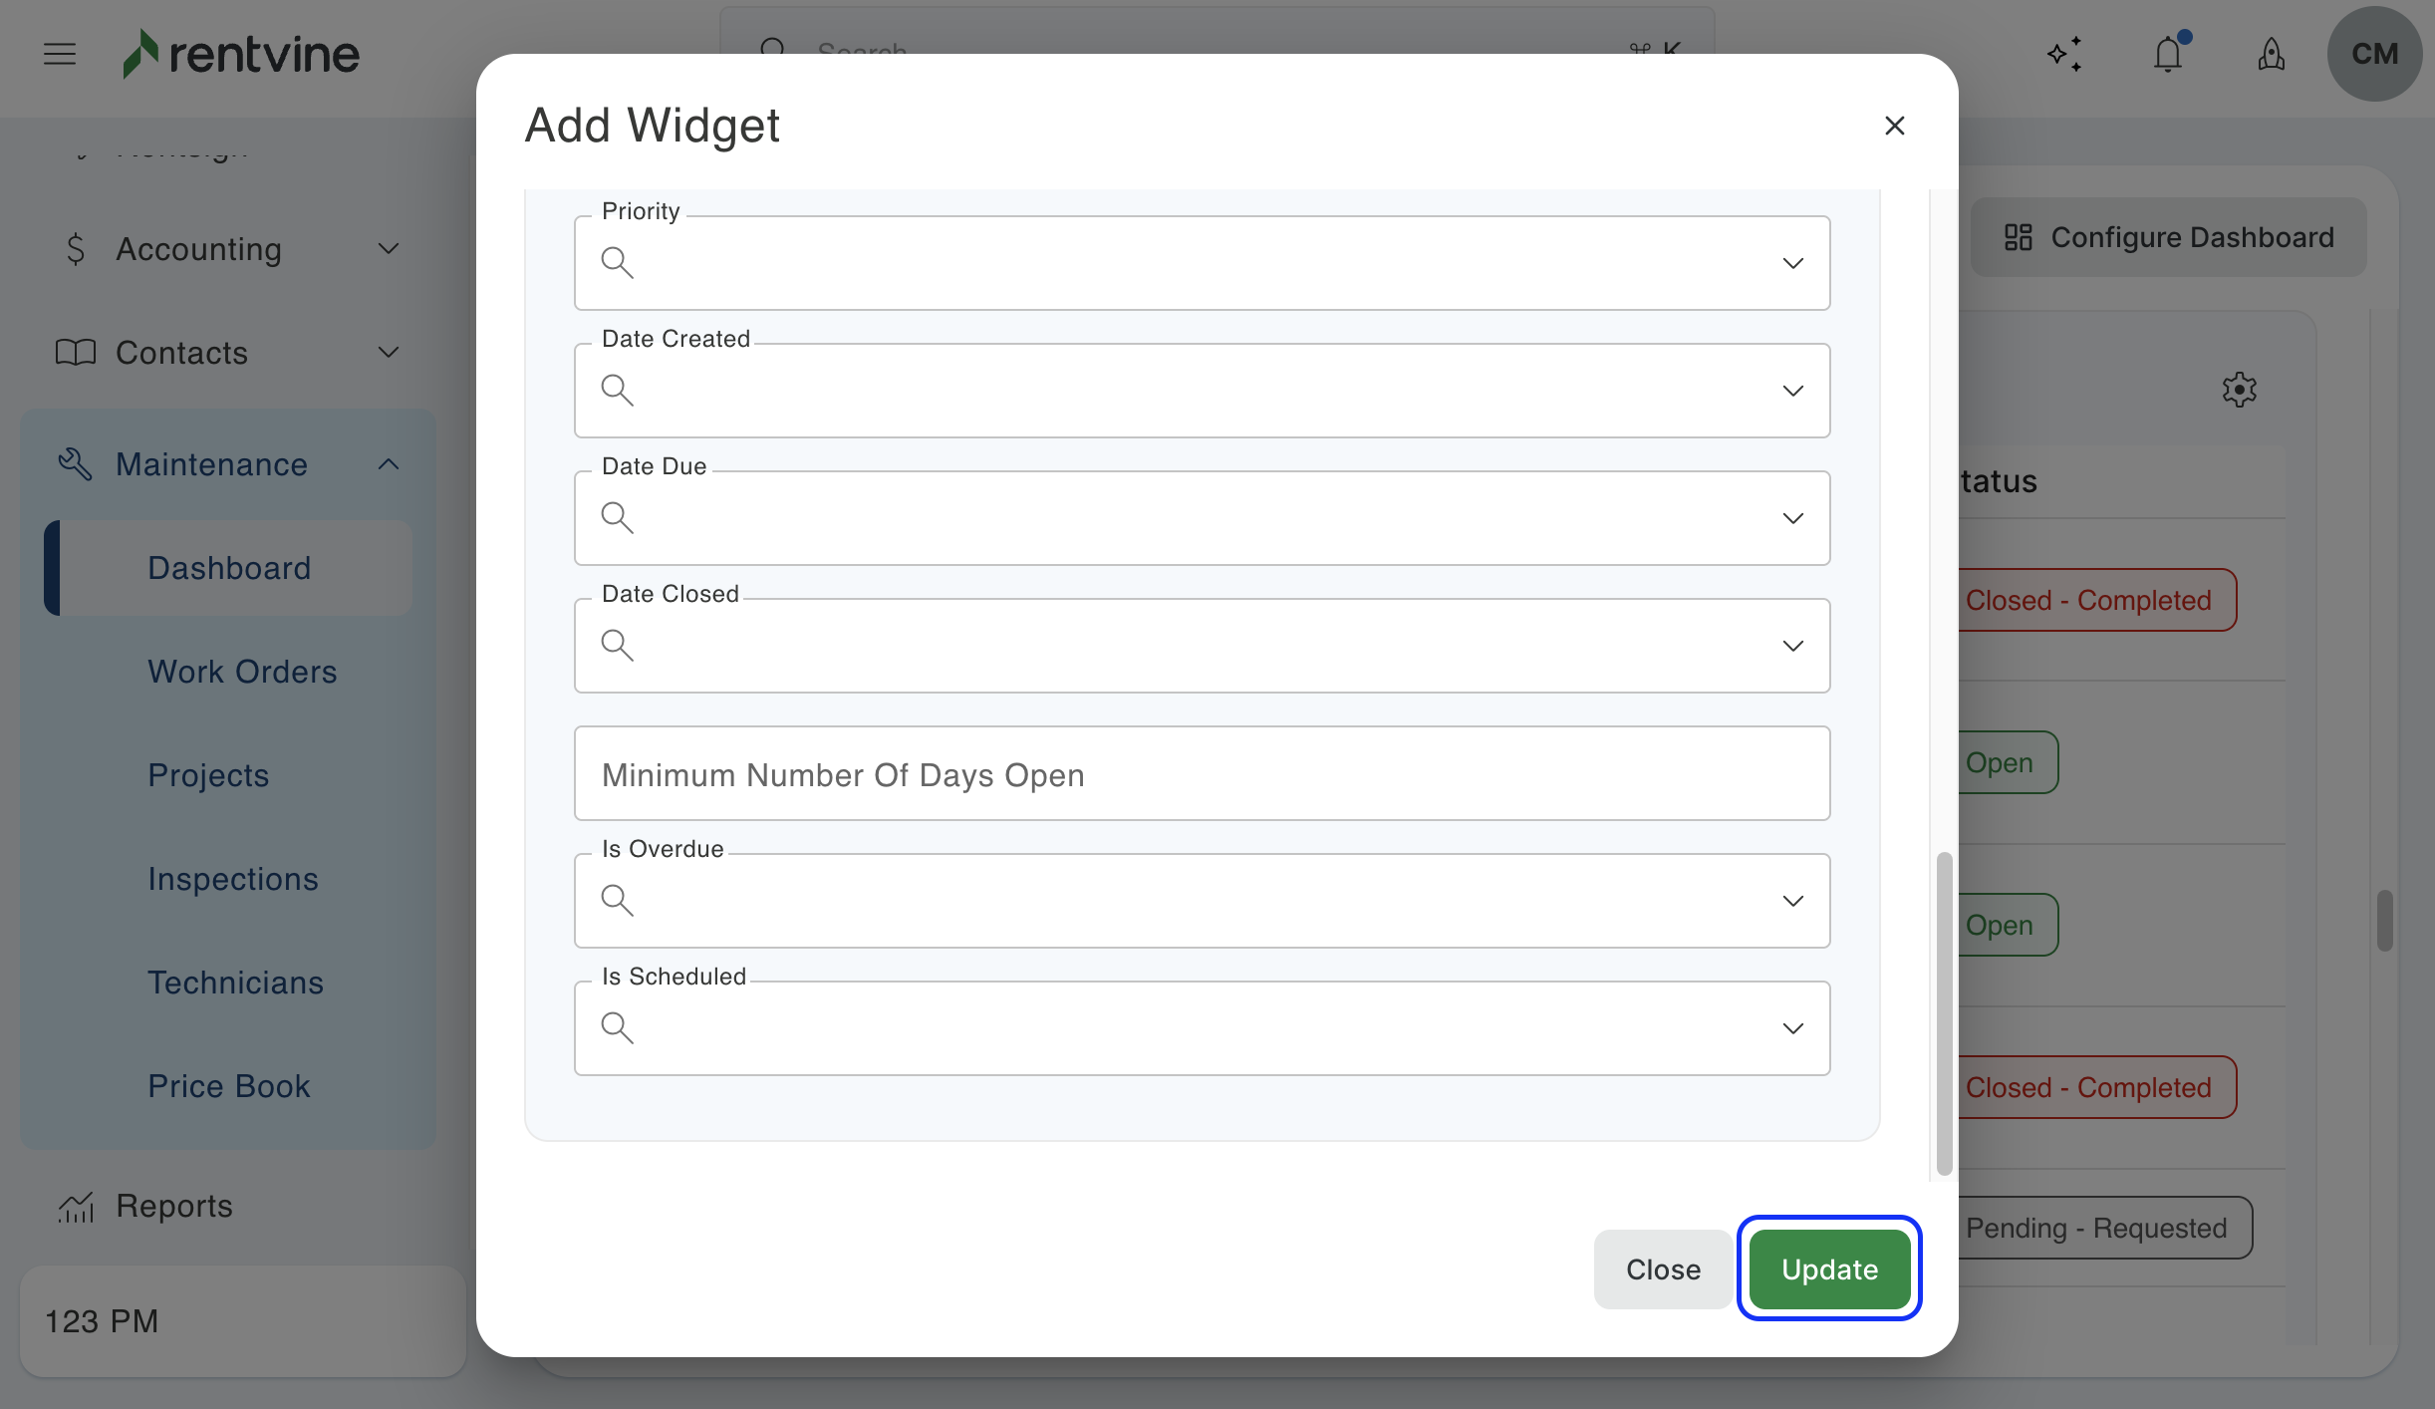Image resolution: width=2435 pixels, height=1409 pixels.
Task: Click the CM user avatar
Action: click(x=2374, y=54)
